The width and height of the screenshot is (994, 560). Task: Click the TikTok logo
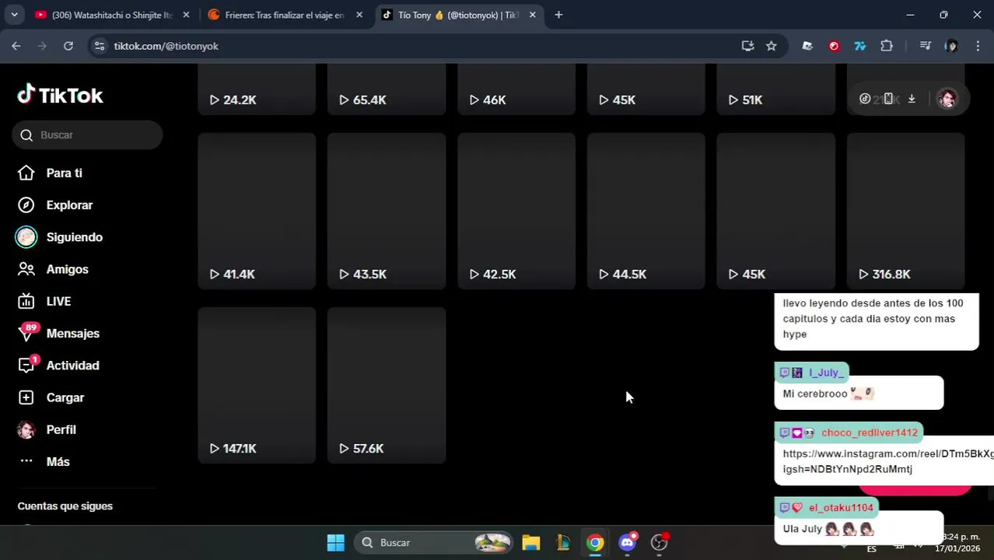[x=60, y=95]
